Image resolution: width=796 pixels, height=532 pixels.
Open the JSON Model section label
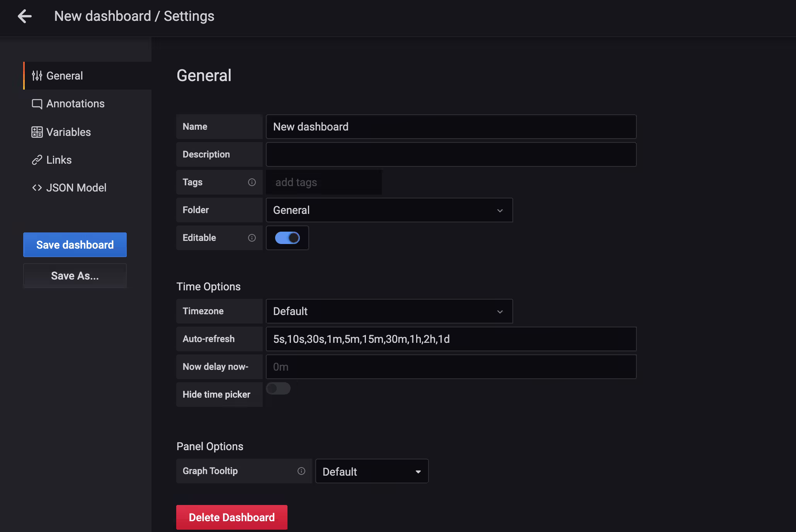76,188
